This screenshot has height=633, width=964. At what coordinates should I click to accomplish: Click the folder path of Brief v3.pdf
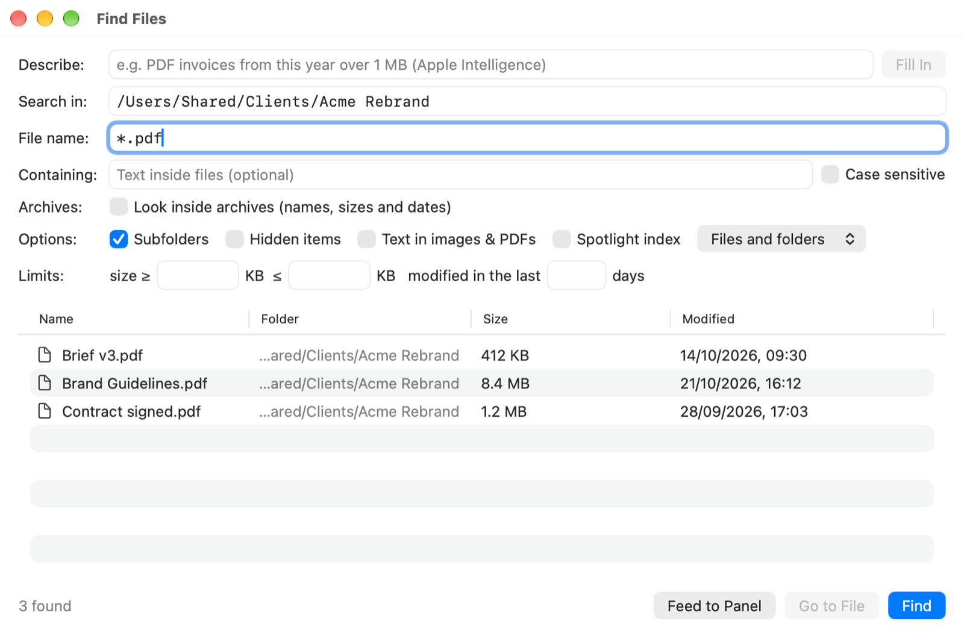point(359,355)
